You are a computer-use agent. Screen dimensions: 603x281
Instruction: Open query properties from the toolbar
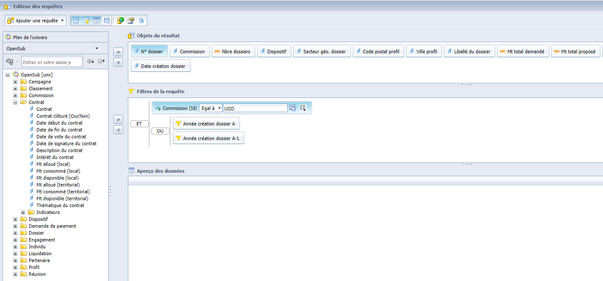[x=130, y=21]
